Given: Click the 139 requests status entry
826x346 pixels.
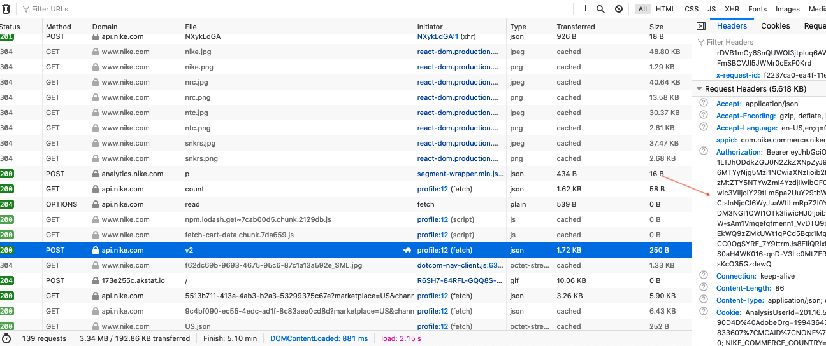Looking at the screenshot, I should pos(45,338).
